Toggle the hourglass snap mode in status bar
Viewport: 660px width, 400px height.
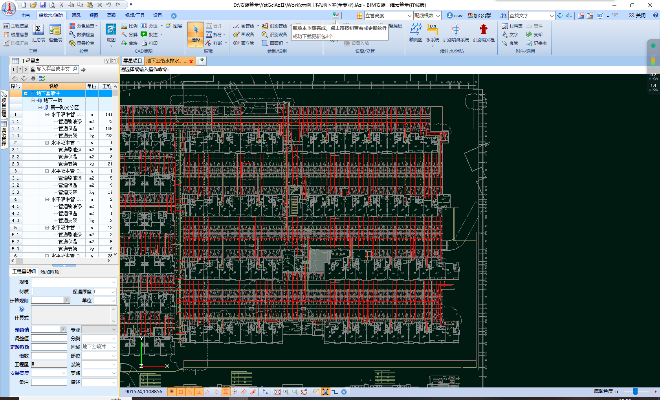pyautogui.click(x=226, y=392)
